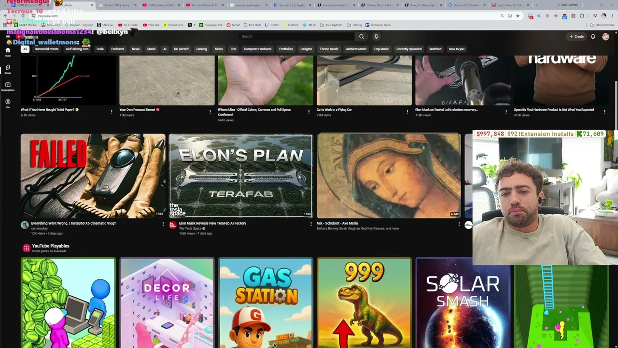Select the Tesla filter chip
Image resolution: width=618 pixels, height=348 pixels.
coord(100,49)
